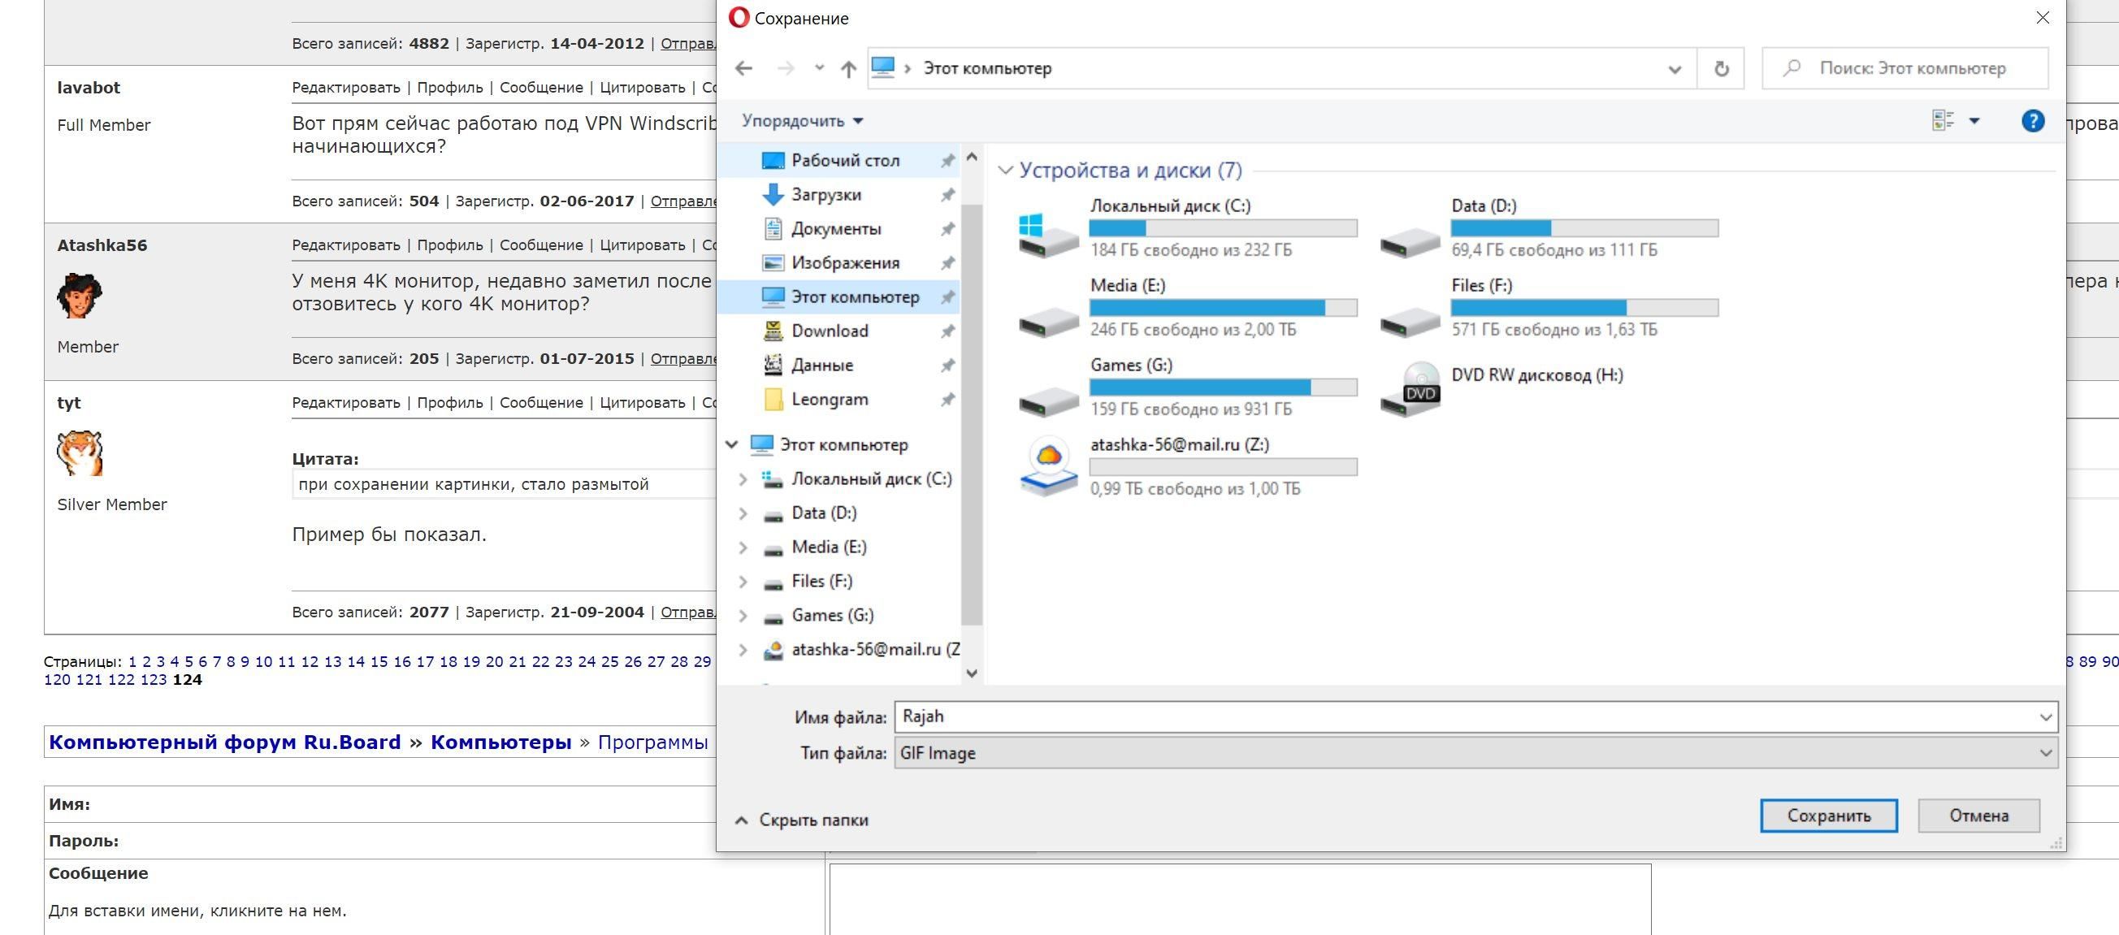Viewport: 2119px width, 935px height.
Task: Open forum page 120 via pagination link
Action: pos(58,679)
